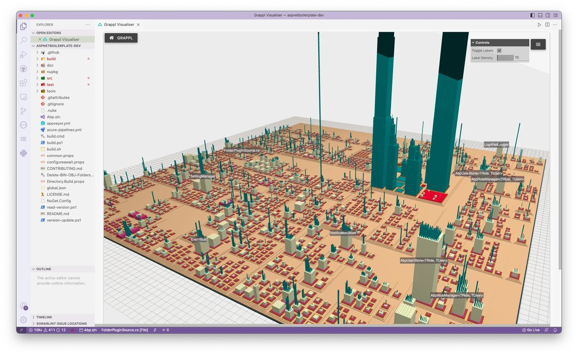Viewport: 578px width, 355px height.
Task: Collapse the Outline section
Action: coord(63,269)
